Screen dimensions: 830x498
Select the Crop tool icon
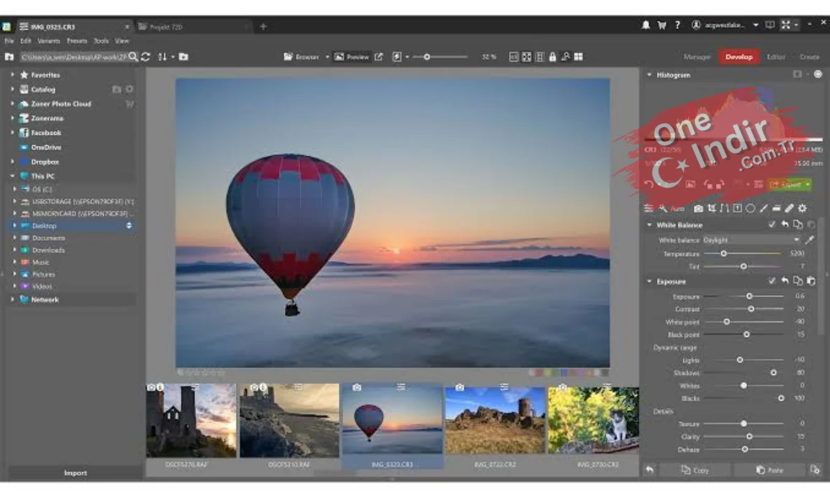(x=712, y=208)
